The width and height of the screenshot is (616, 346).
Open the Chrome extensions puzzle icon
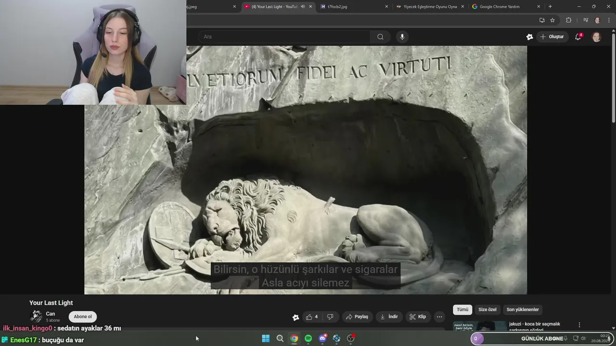(x=568, y=20)
